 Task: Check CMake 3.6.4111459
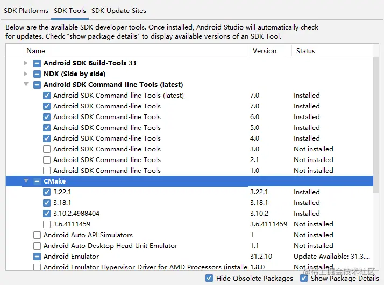[47, 224]
